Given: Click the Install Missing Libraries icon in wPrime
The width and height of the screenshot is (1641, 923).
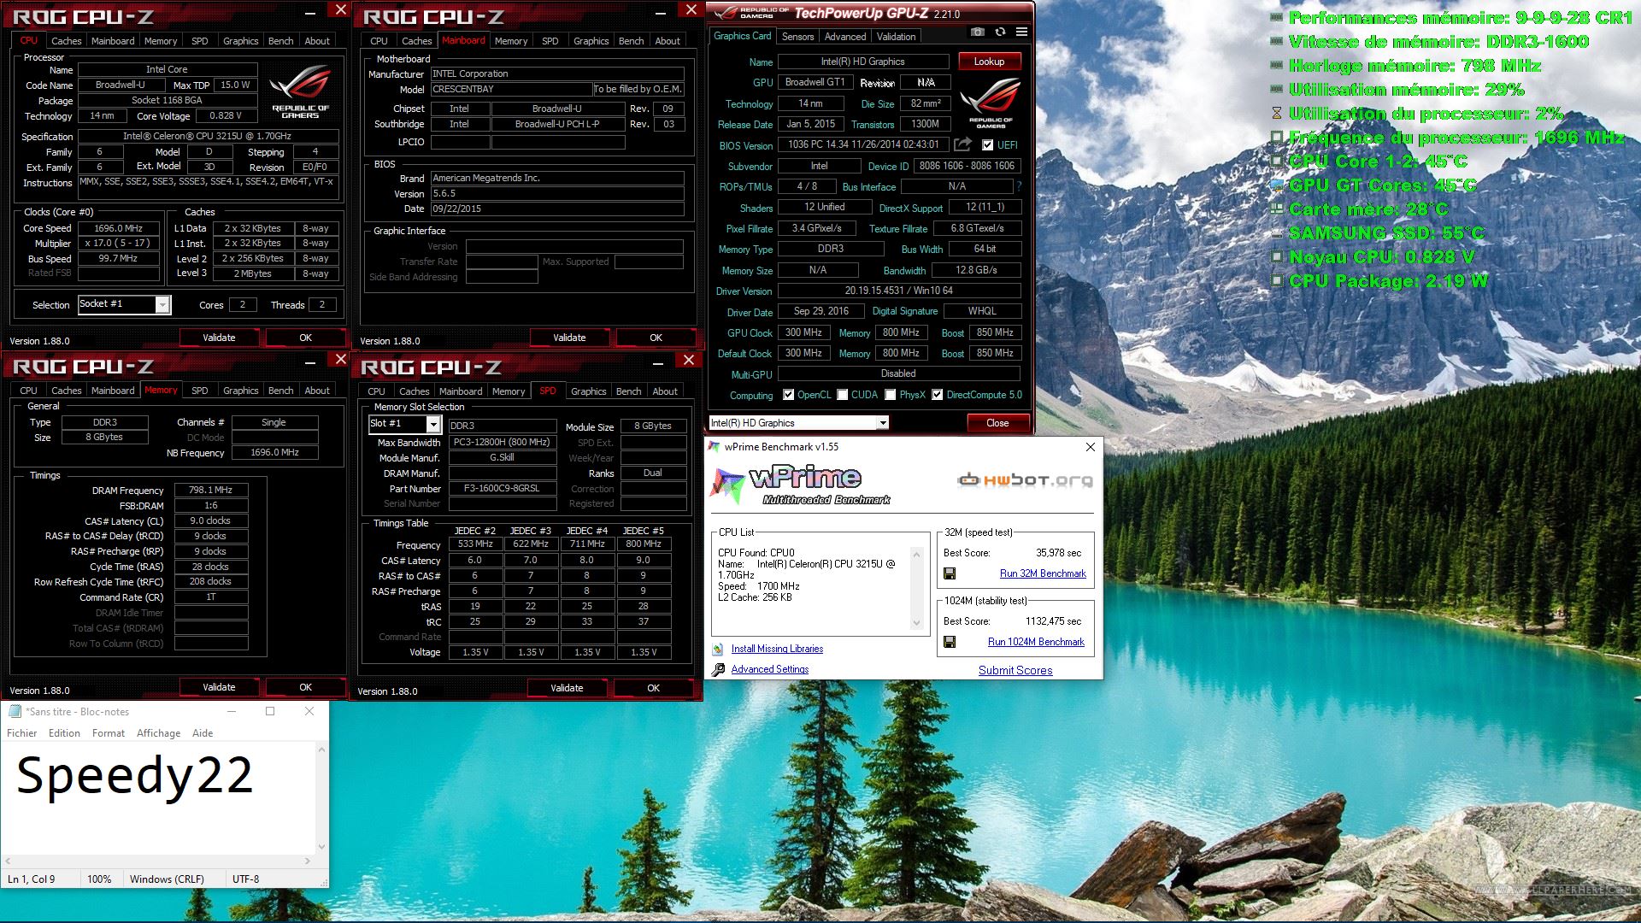Looking at the screenshot, I should (718, 650).
